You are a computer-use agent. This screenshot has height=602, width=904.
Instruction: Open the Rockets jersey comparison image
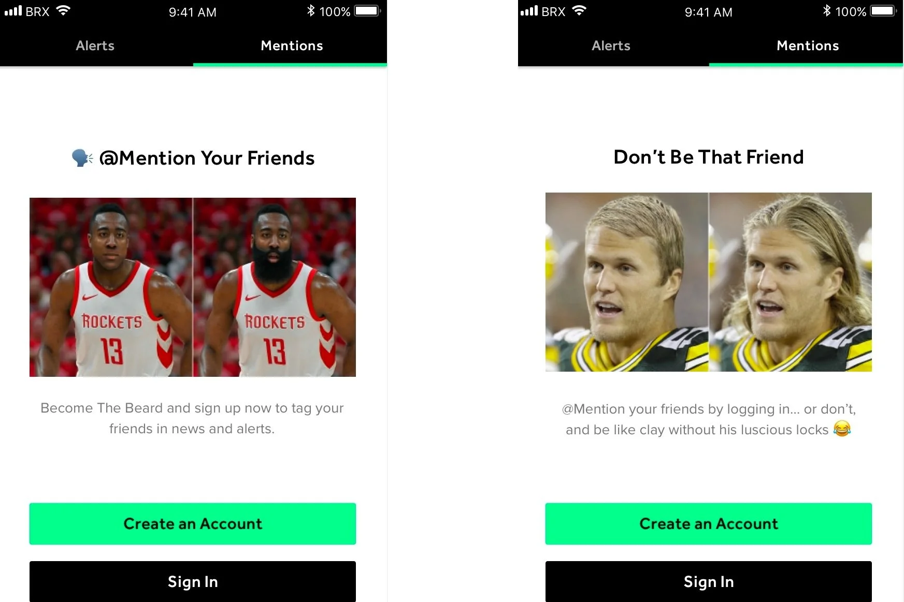(193, 287)
